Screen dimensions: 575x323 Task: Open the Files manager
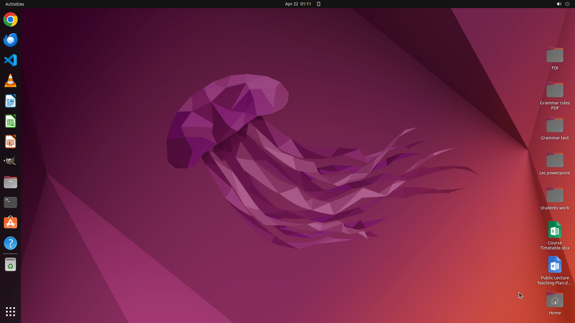[10, 182]
